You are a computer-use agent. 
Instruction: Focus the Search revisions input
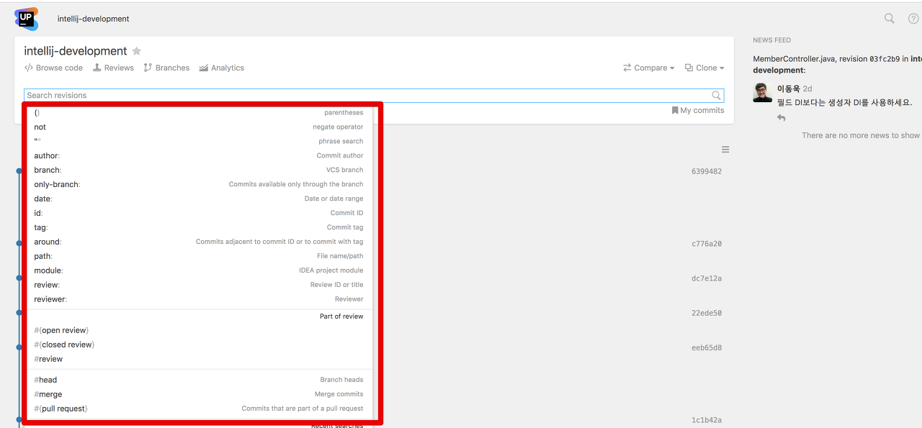click(x=374, y=95)
